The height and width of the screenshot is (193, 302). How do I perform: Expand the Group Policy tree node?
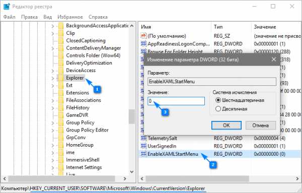click(x=52, y=123)
